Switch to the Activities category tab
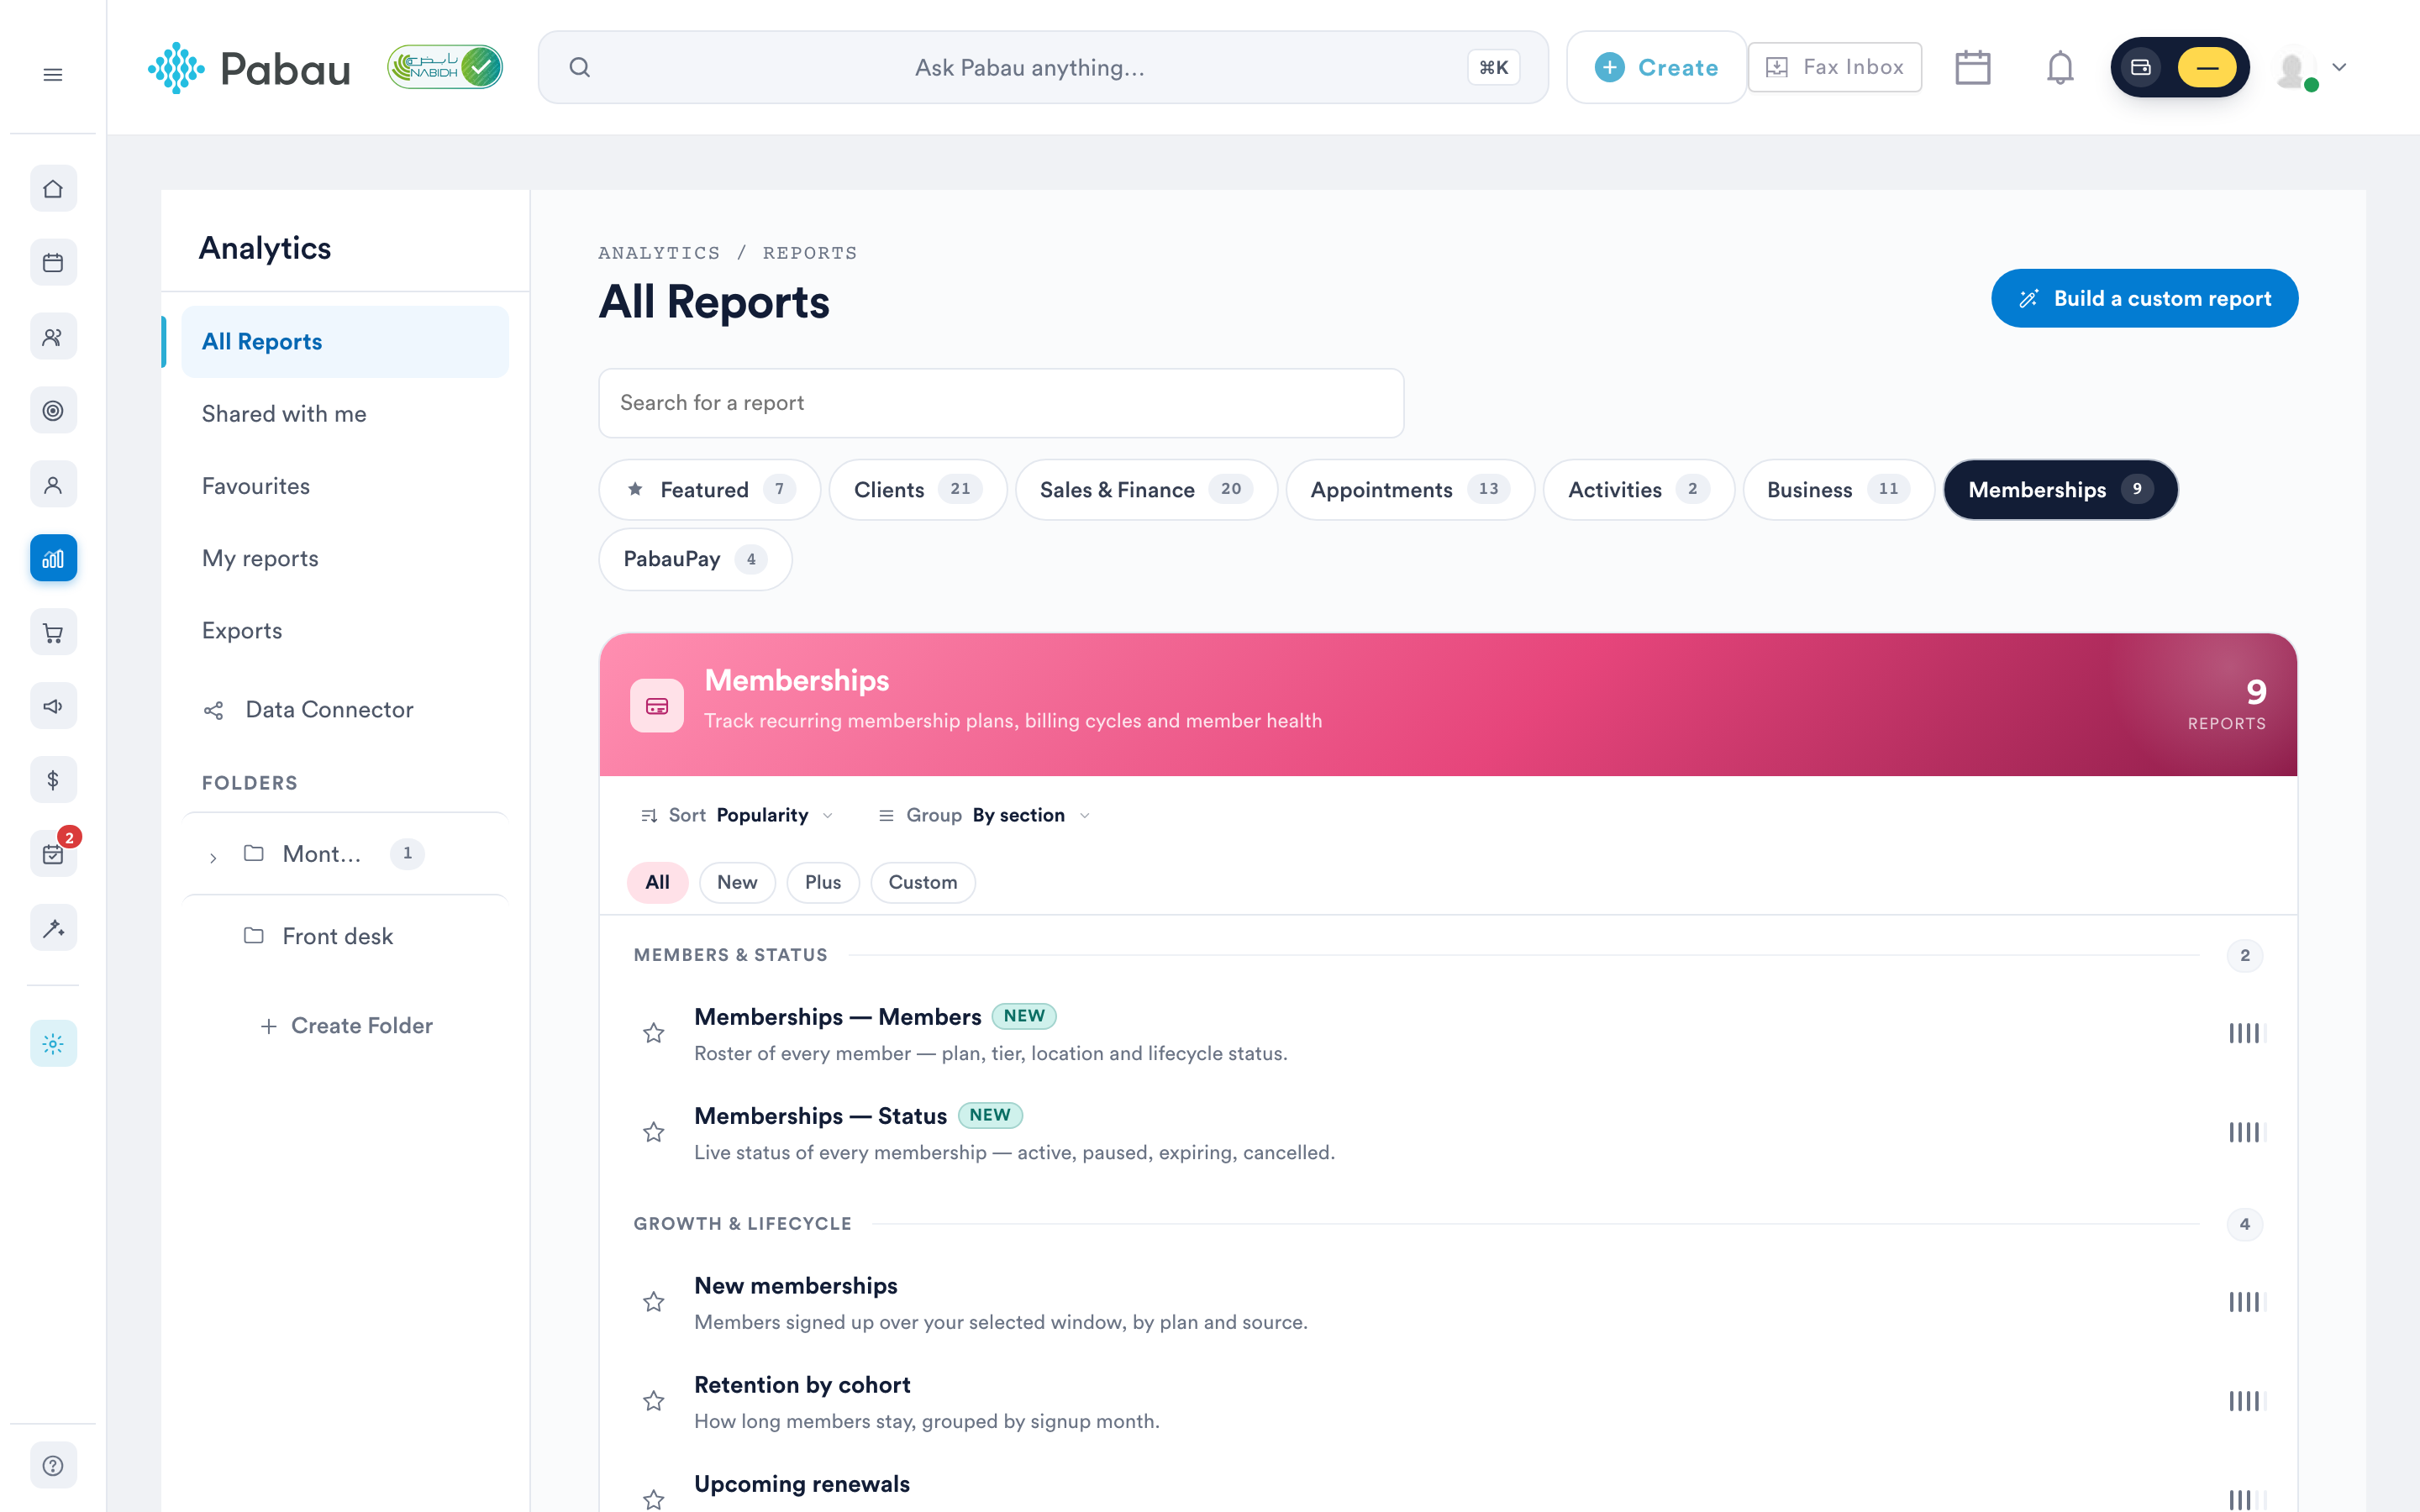The height and width of the screenshot is (1512, 2420). pyautogui.click(x=1639, y=489)
